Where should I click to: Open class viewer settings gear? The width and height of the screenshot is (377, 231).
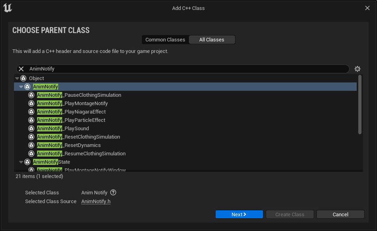(x=357, y=69)
